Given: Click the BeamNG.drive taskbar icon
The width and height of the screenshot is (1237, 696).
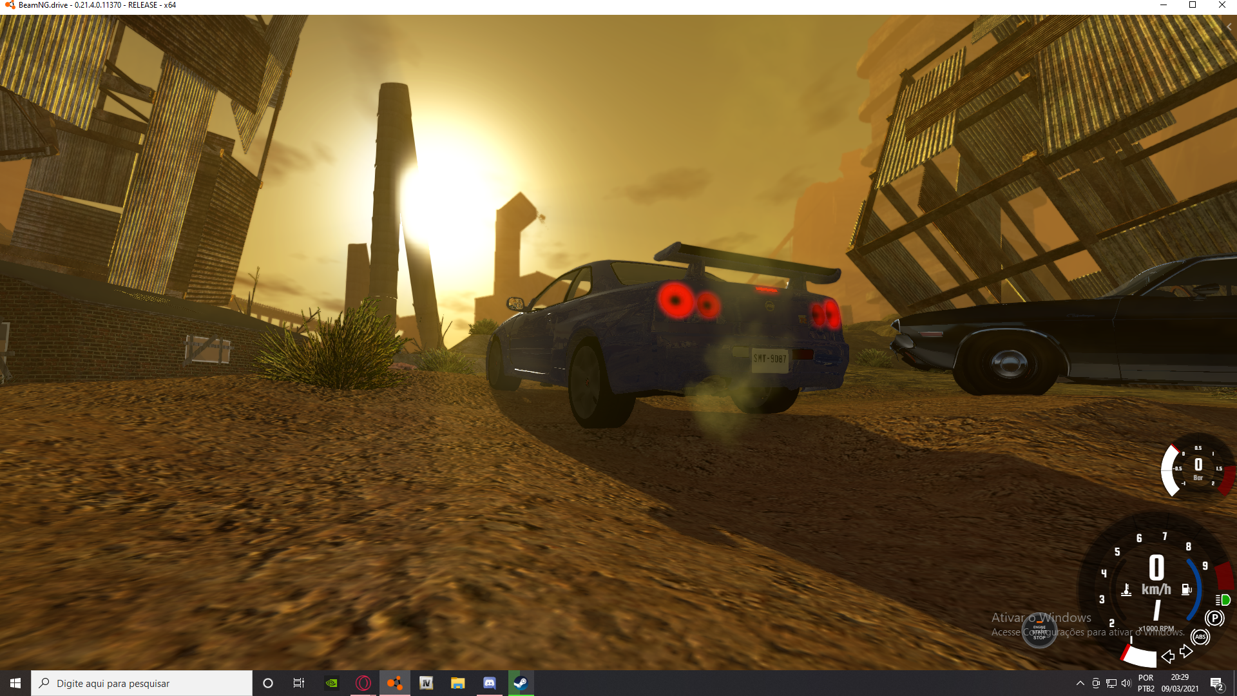Looking at the screenshot, I should tap(394, 683).
